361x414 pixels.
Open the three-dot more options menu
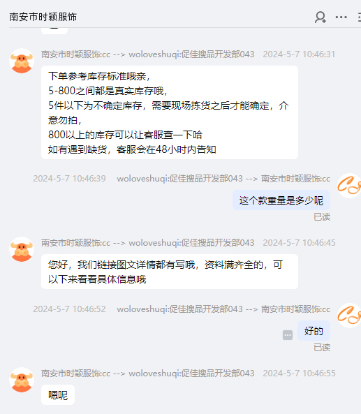click(x=341, y=17)
